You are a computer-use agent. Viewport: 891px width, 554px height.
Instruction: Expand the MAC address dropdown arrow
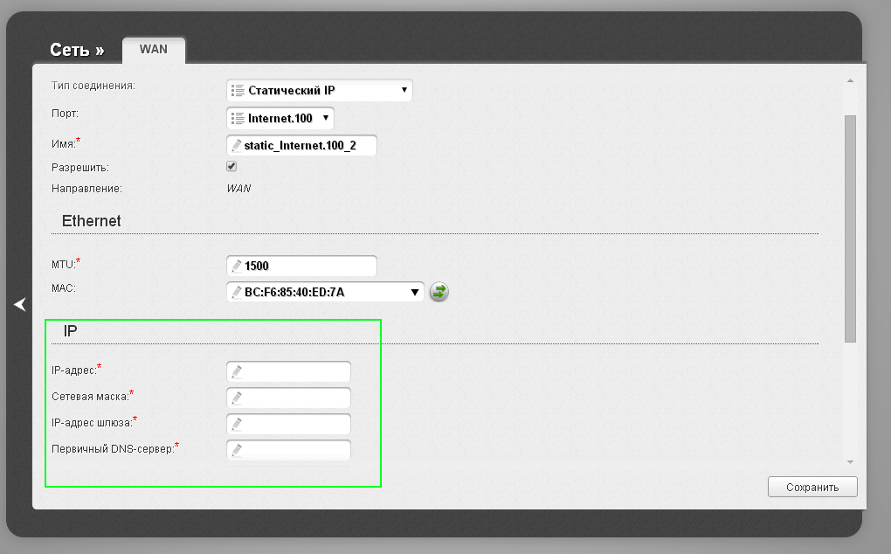[415, 292]
